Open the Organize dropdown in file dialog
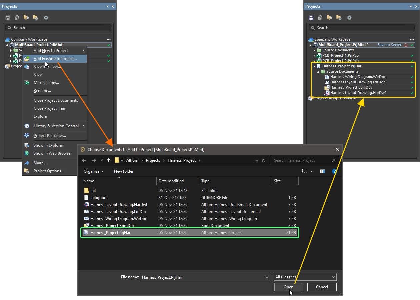The height and width of the screenshot is (300, 420). (94, 171)
